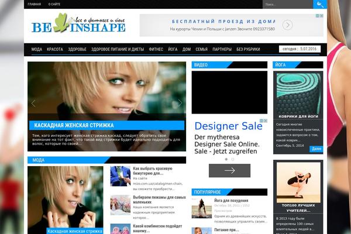
Task: Click the ЙОГА sidebar header
Action: pyautogui.click(x=298, y=65)
